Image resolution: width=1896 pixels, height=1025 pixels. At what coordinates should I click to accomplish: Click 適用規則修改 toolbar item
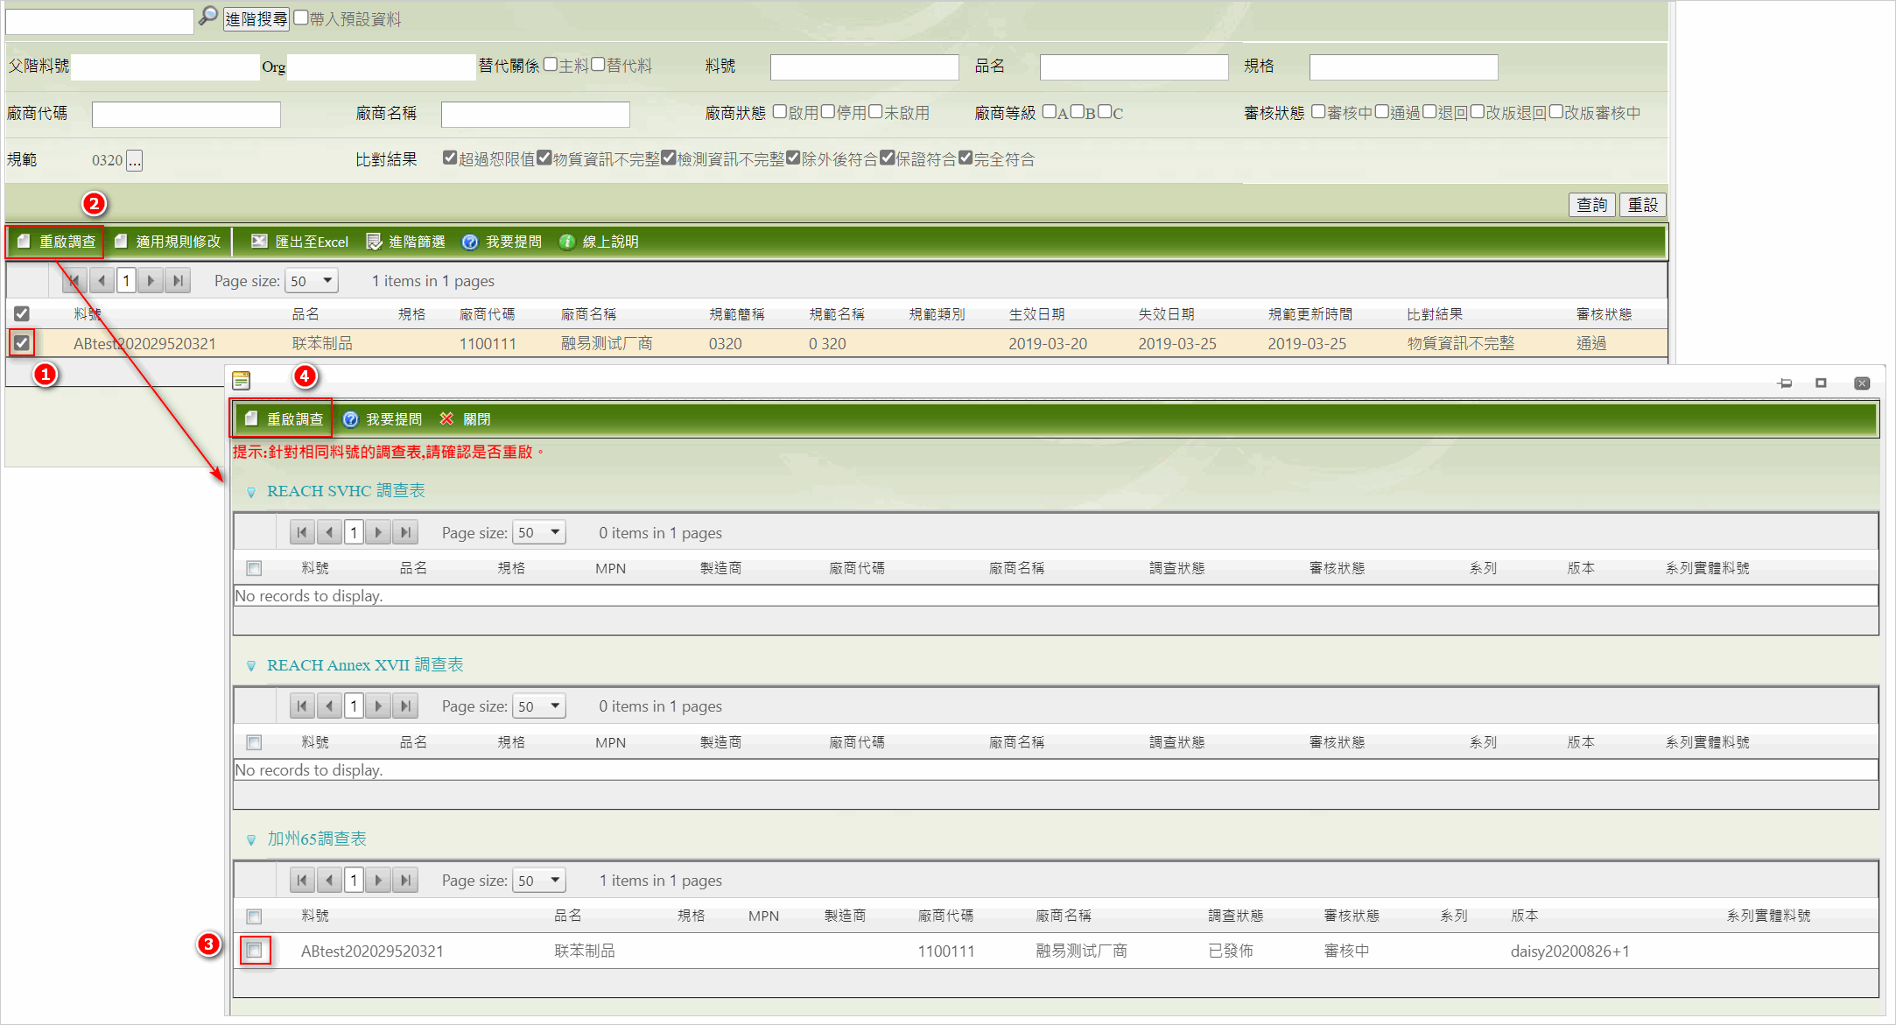pyautogui.click(x=168, y=242)
